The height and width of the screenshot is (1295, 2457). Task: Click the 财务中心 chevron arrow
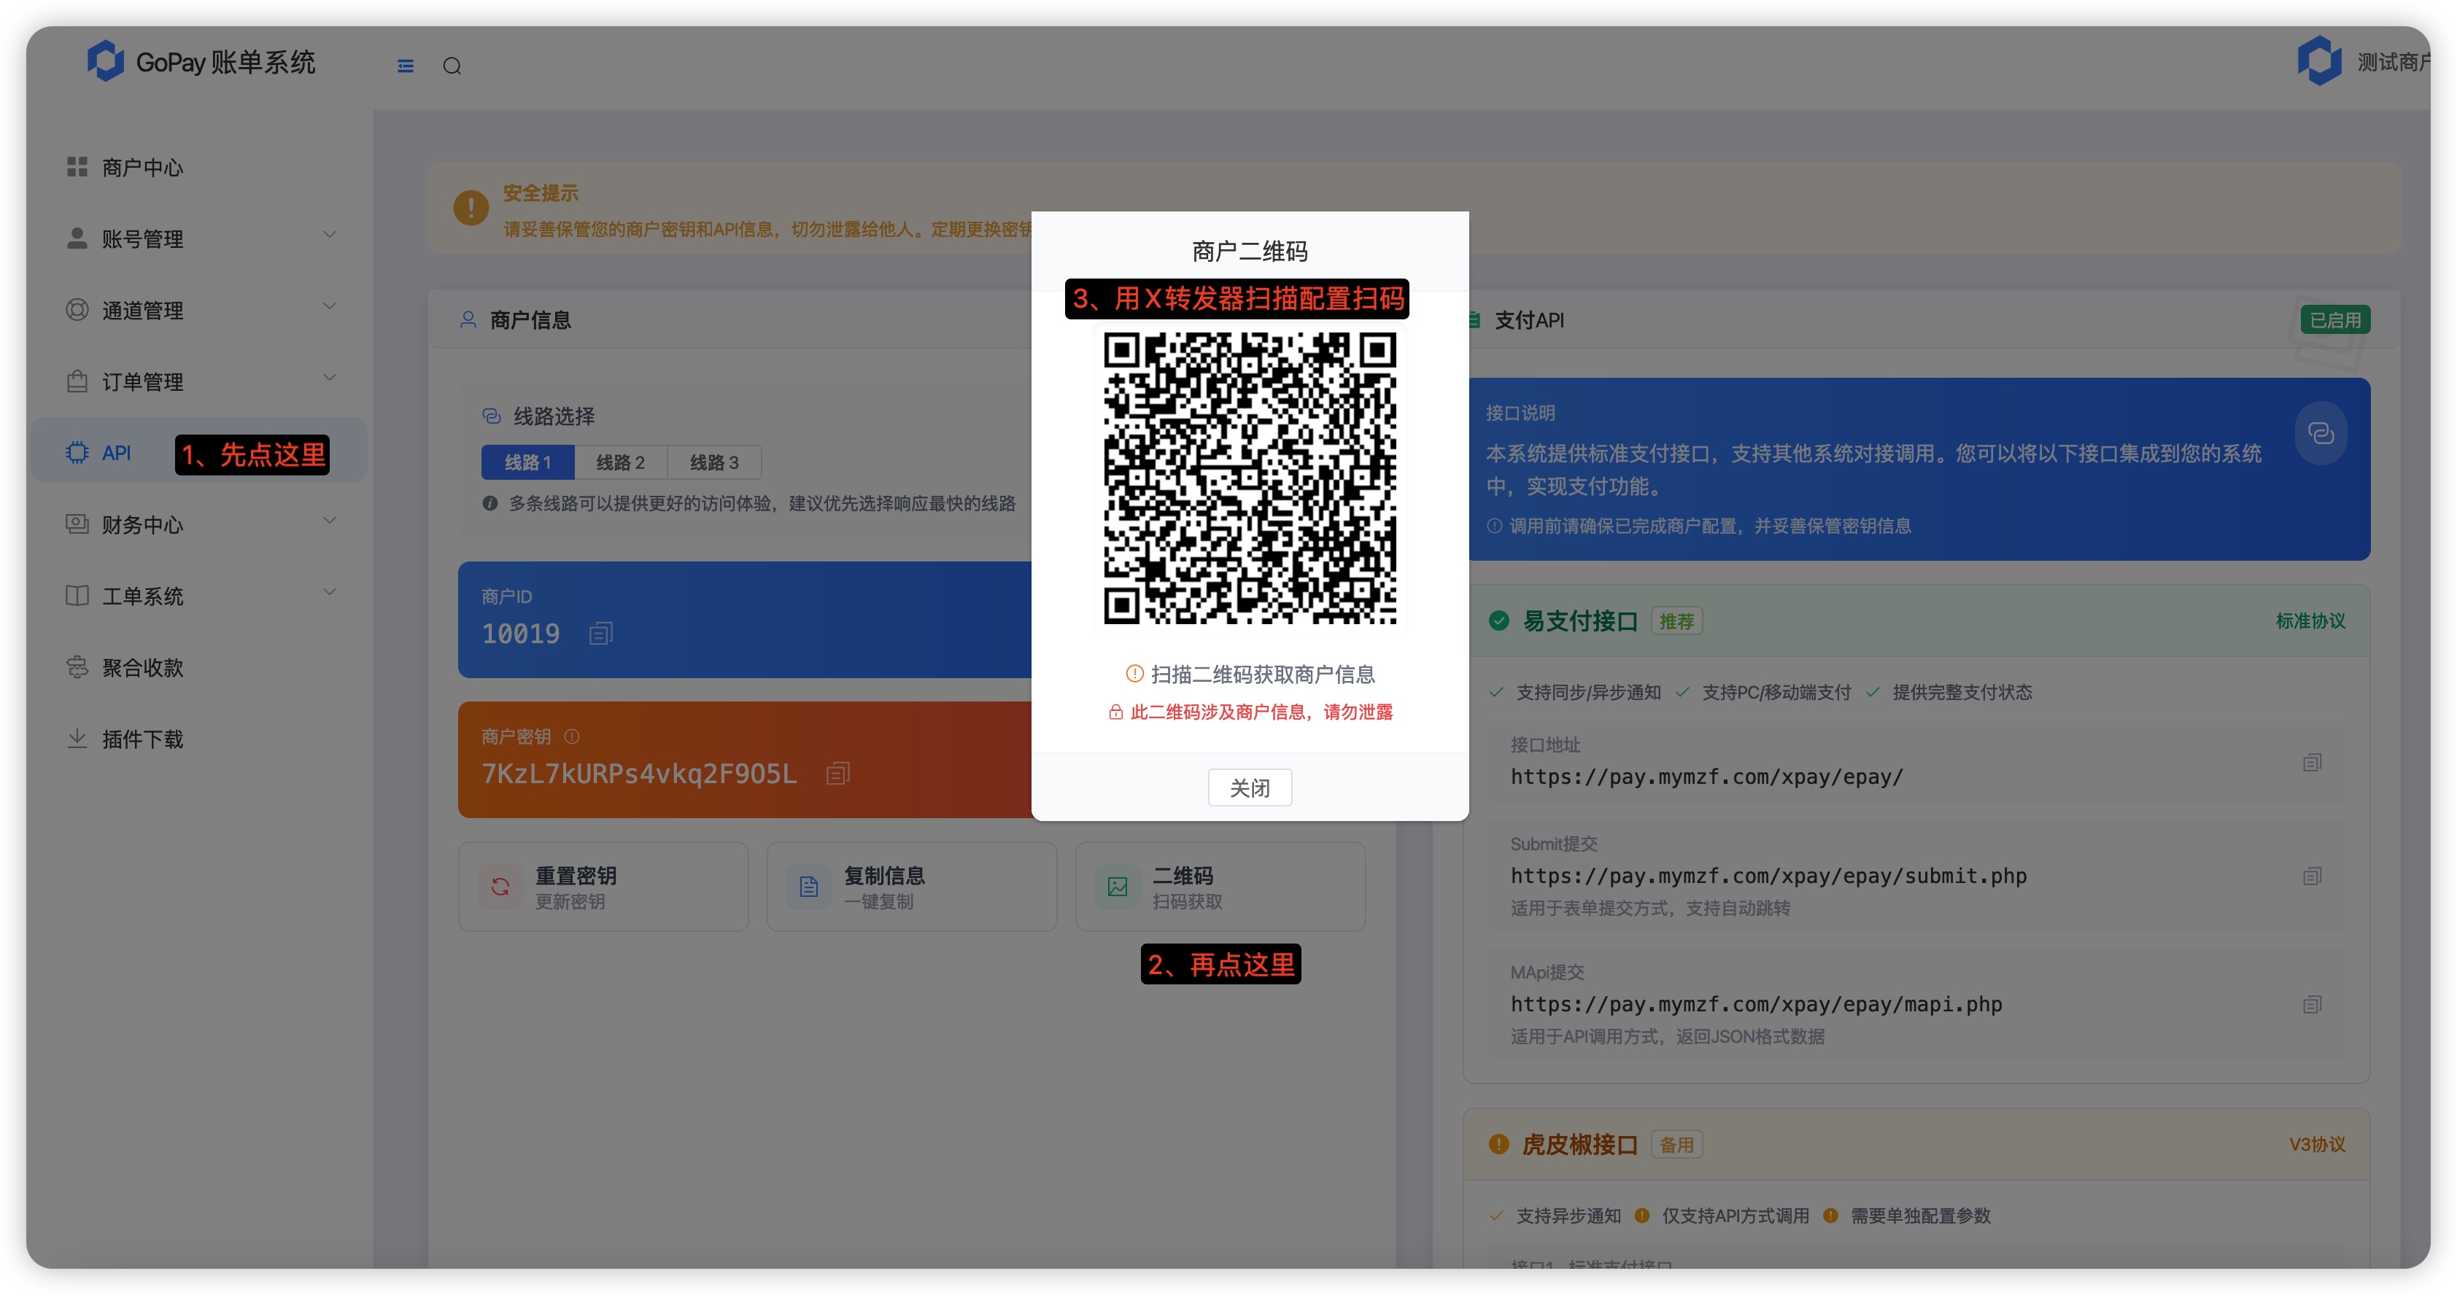[330, 521]
